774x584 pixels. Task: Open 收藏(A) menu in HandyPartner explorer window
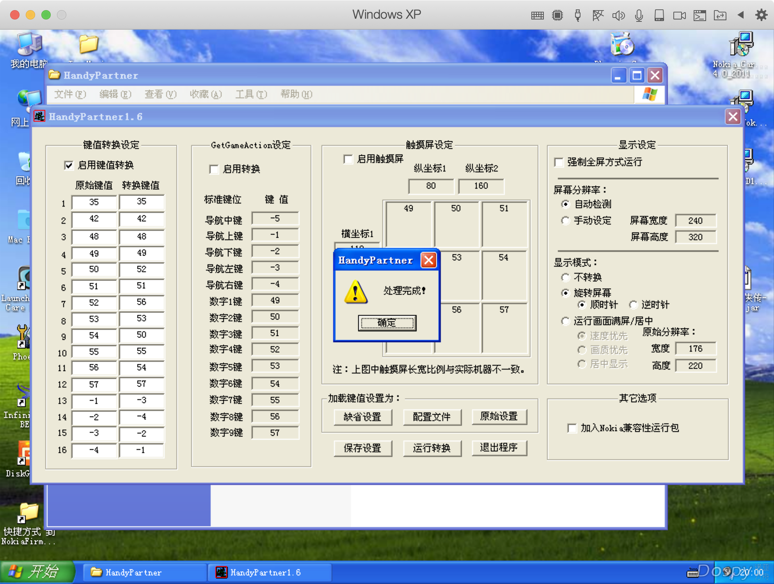point(206,94)
